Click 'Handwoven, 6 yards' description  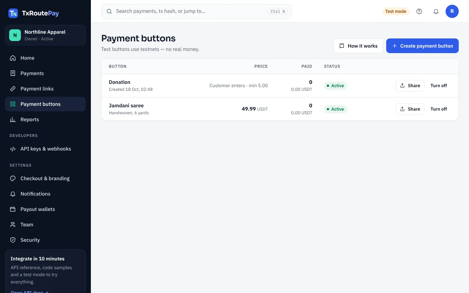[129, 113]
